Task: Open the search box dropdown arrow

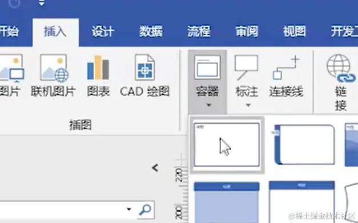Action: coord(129,209)
